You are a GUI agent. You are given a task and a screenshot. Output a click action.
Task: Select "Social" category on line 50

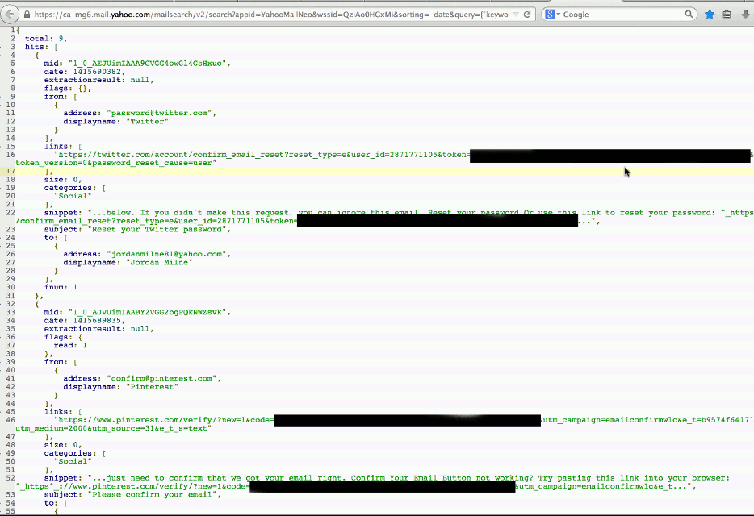click(73, 461)
